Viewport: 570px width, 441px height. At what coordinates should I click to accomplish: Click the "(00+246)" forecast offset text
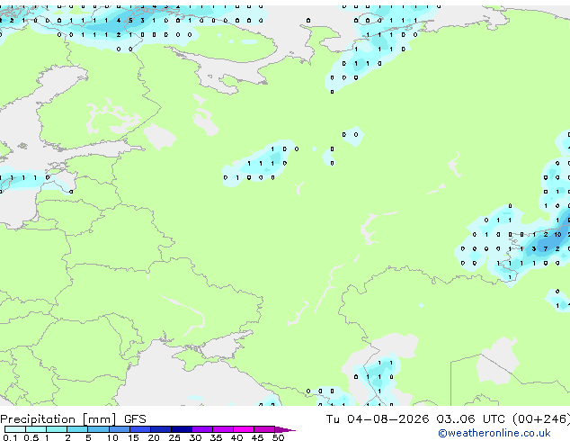(541, 419)
